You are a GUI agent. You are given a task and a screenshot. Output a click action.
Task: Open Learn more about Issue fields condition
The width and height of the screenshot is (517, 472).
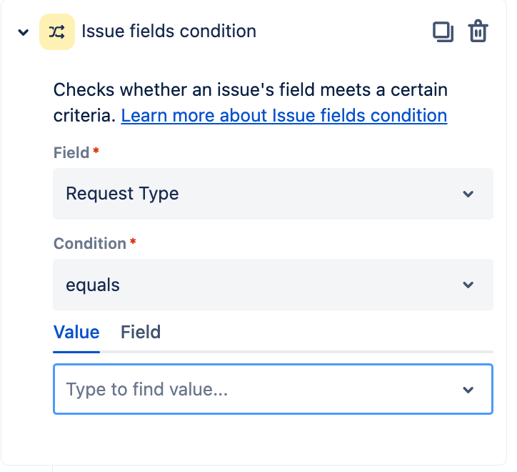coord(283,115)
